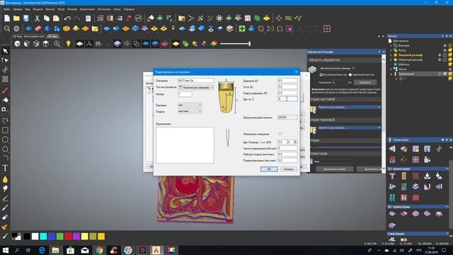
Task: Click the magnifier zoom icon in second toolbar row
Action: (x=7, y=28)
